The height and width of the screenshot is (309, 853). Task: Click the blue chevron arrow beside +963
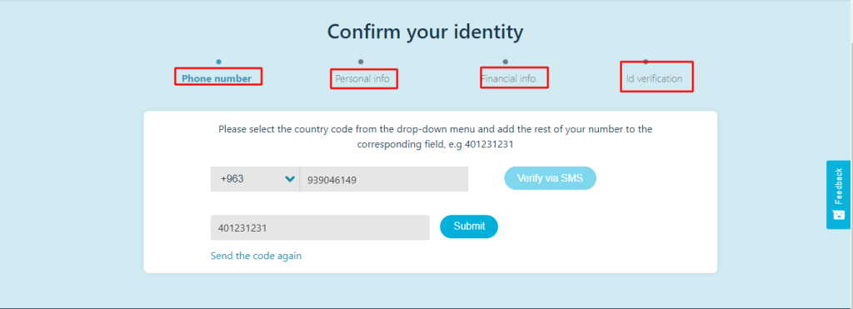(290, 179)
